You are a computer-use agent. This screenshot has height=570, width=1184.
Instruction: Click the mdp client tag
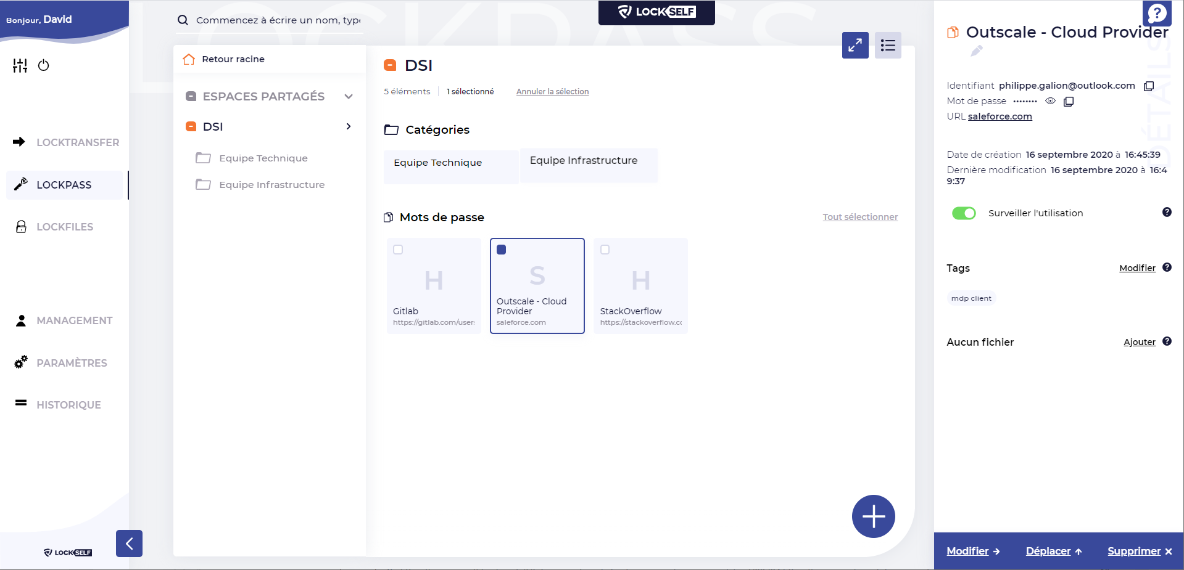pyautogui.click(x=971, y=298)
